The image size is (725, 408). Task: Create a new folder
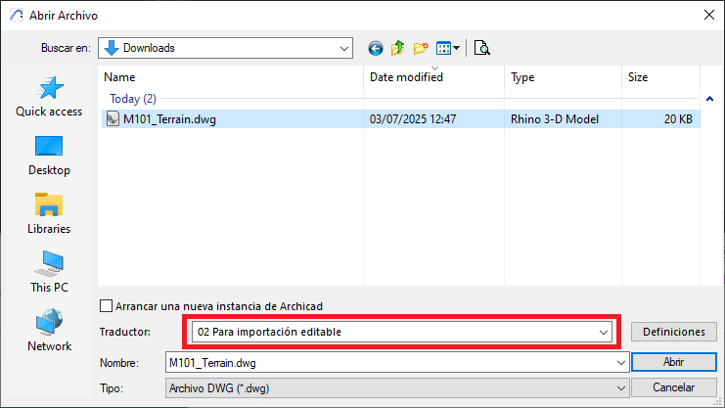(x=422, y=47)
